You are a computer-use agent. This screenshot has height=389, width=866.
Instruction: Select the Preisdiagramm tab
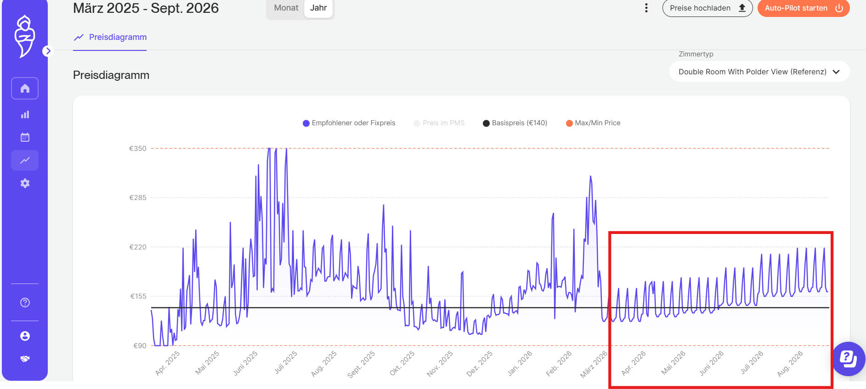110,37
